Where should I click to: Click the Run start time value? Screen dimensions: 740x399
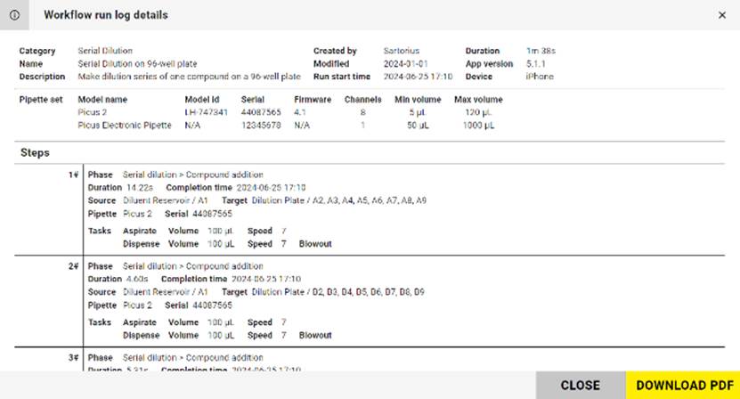pos(404,77)
